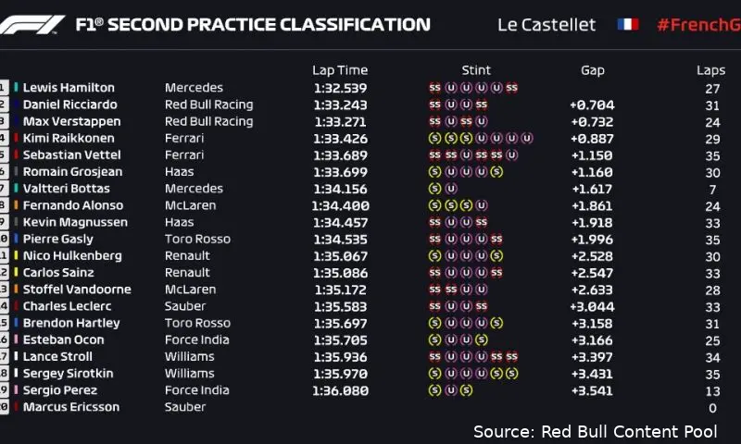Click Marcus Ericsson's driver name

tap(71, 407)
